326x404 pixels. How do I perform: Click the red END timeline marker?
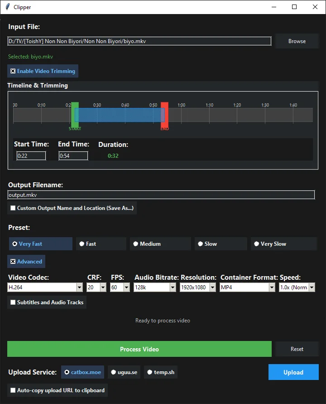(165, 115)
